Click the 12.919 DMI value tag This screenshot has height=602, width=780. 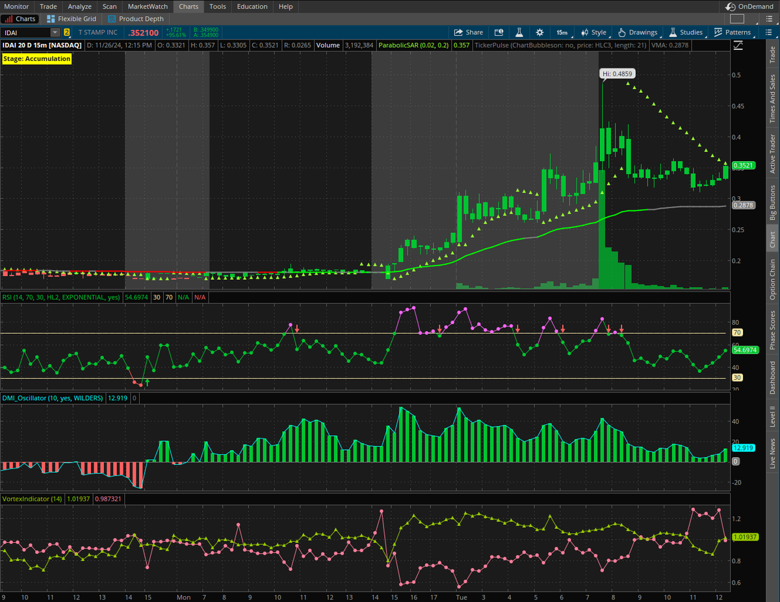click(742, 447)
